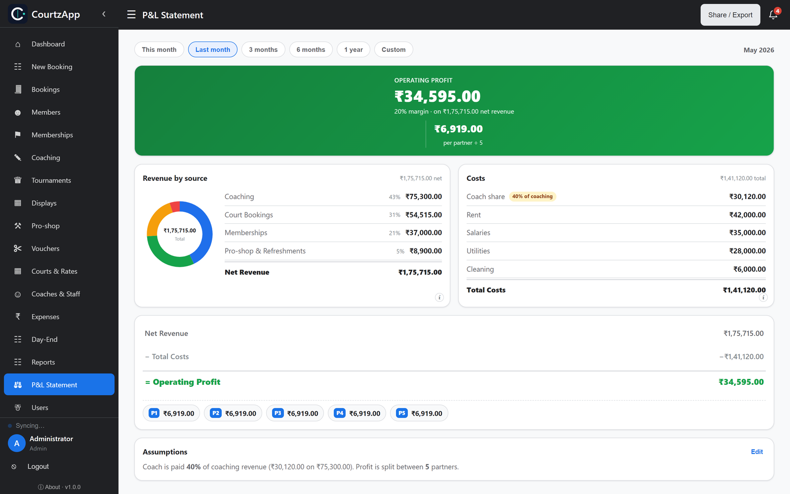Click the P5 partner share chip
Viewport: 790px width, 494px height.
tap(419, 413)
